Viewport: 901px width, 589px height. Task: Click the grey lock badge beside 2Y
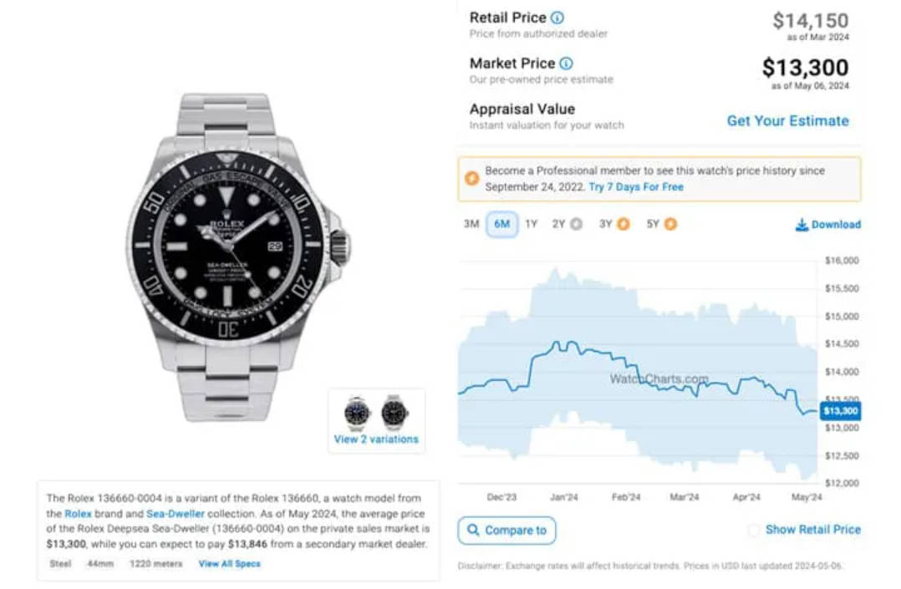pyautogui.click(x=577, y=224)
